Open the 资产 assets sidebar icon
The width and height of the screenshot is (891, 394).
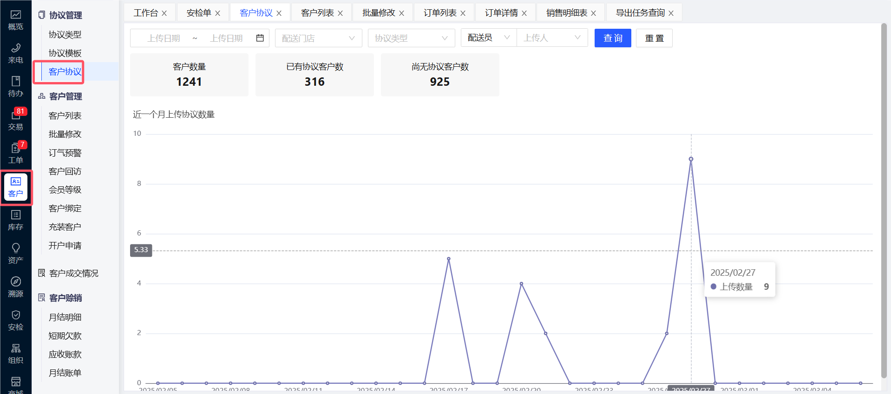point(15,254)
